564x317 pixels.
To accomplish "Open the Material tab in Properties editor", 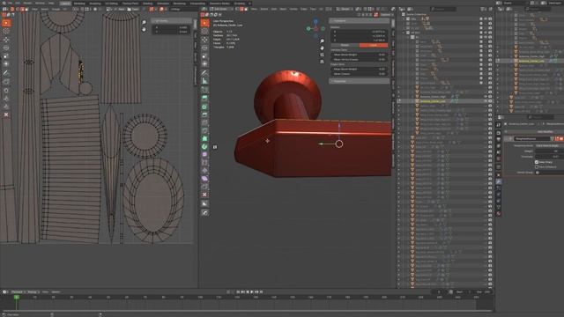I will click(499, 213).
